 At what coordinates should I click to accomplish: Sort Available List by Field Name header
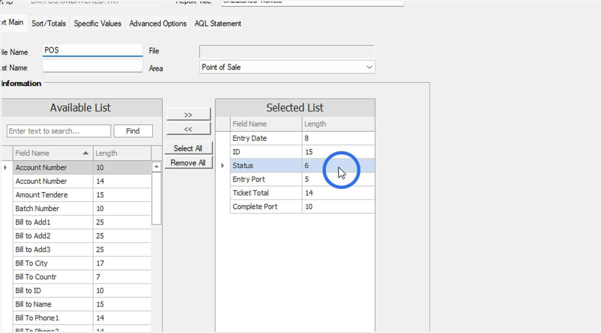53,153
